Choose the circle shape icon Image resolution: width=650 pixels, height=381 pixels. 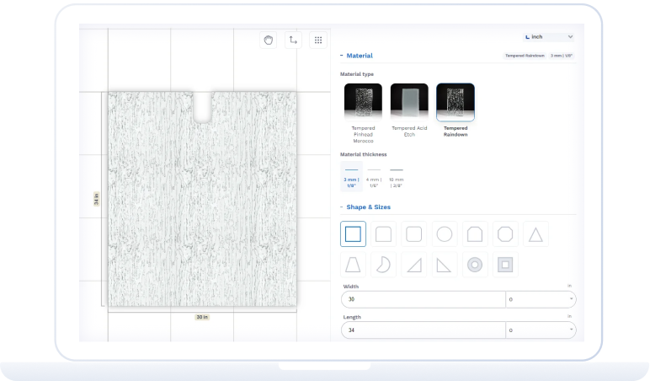point(445,234)
